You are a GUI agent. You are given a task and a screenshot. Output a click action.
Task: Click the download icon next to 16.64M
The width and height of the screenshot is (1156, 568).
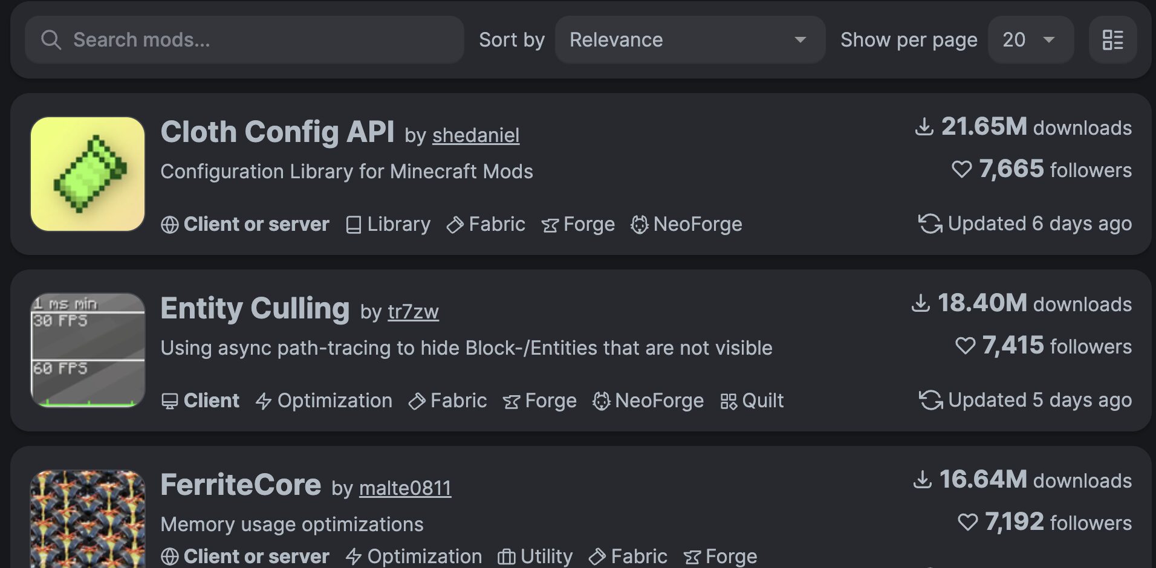pyautogui.click(x=922, y=480)
